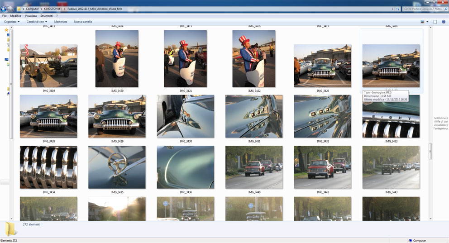Viewport: 449px width, 243px height.
Task: Click the file name text IMG_3443
Action: click(391, 192)
